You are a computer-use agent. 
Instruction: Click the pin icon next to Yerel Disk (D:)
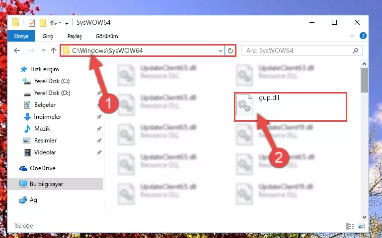(x=99, y=93)
